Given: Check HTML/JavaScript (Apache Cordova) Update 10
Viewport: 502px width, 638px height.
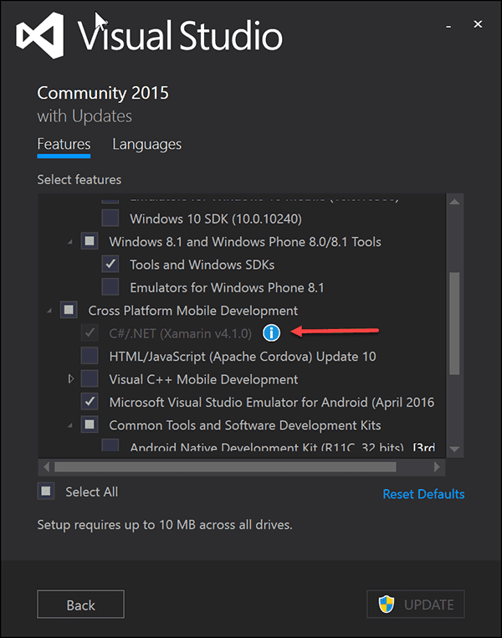Looking at the screenshot, I should tap(90, 357).
